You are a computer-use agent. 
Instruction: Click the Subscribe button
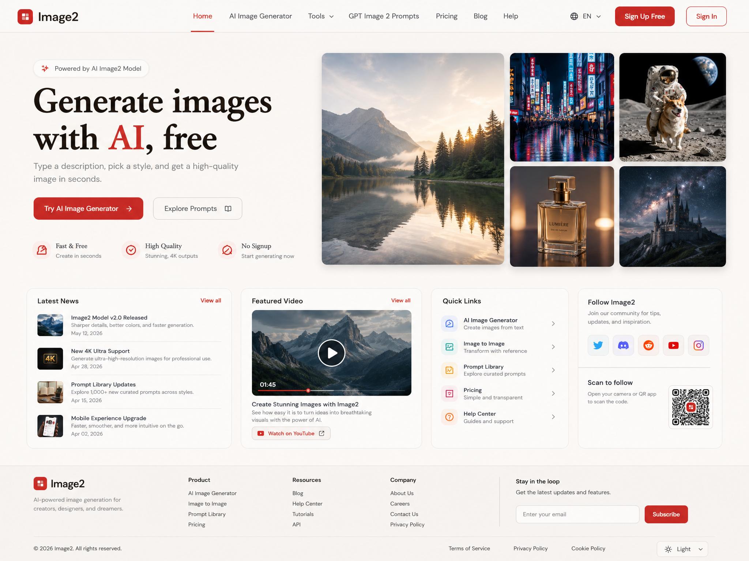[x=666, y=514]
